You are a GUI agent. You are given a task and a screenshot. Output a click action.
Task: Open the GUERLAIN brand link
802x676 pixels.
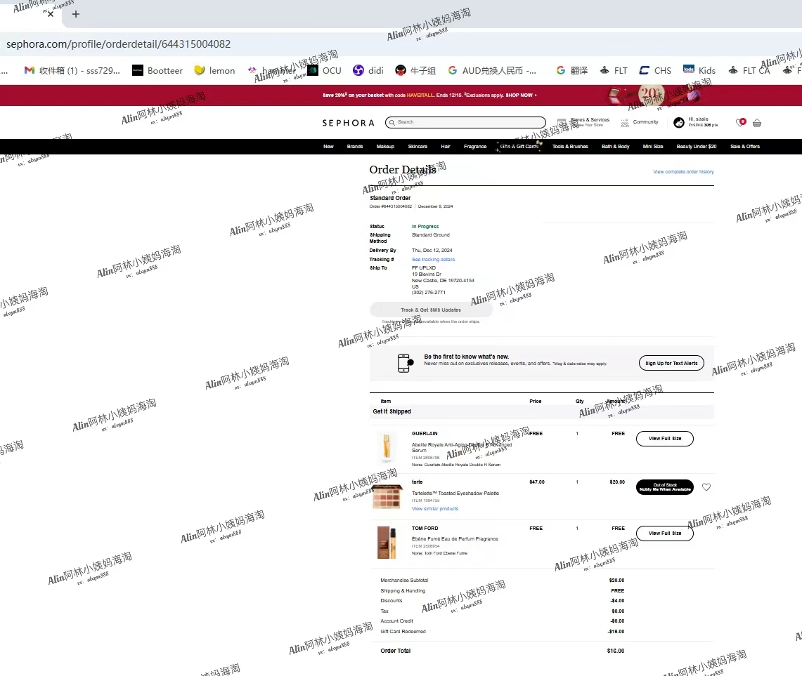coord(425,433)
